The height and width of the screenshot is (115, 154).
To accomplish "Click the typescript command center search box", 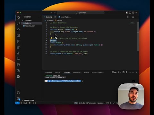I will [81, 13].
